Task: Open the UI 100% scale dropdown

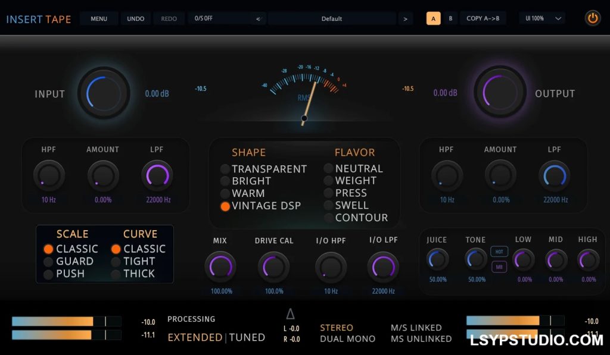Action: click(x=543, y=18)
